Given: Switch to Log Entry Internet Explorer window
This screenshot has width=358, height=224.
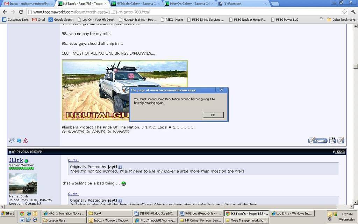Looking at the screenshot, I should 292,213.
